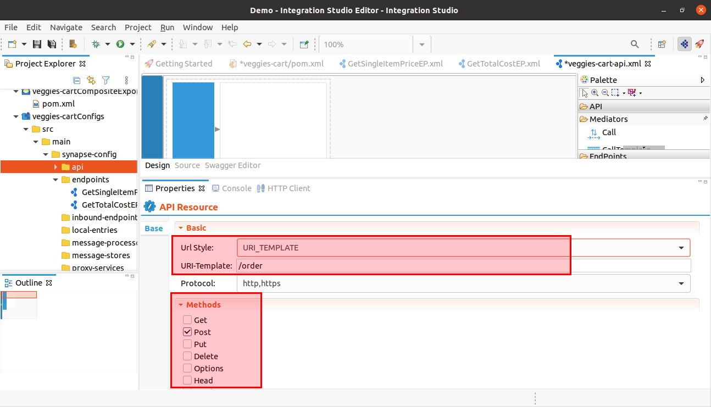Collapse the Basic section
The width and height of the screenshot is (711, 407).
(180, 228)
